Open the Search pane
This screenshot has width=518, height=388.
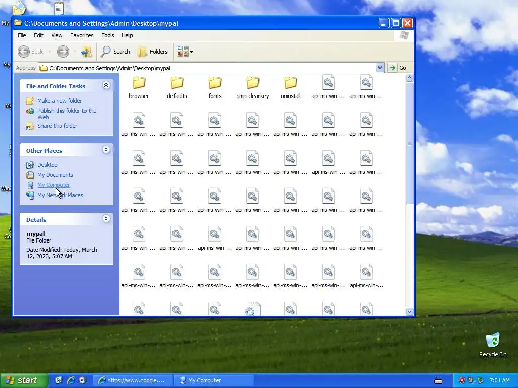[x=115, y=52]
